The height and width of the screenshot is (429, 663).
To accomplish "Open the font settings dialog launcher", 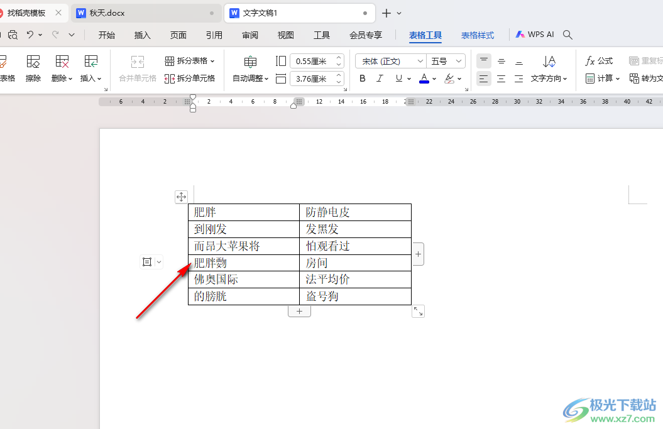I will [x=466, y=90].
